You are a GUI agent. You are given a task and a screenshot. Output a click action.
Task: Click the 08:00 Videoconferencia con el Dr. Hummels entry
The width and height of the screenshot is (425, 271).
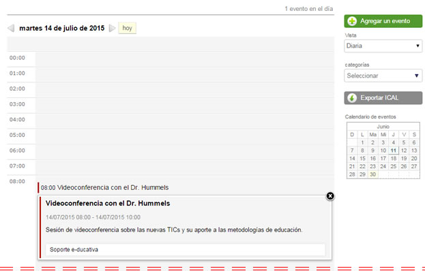(x=104, y=187)
